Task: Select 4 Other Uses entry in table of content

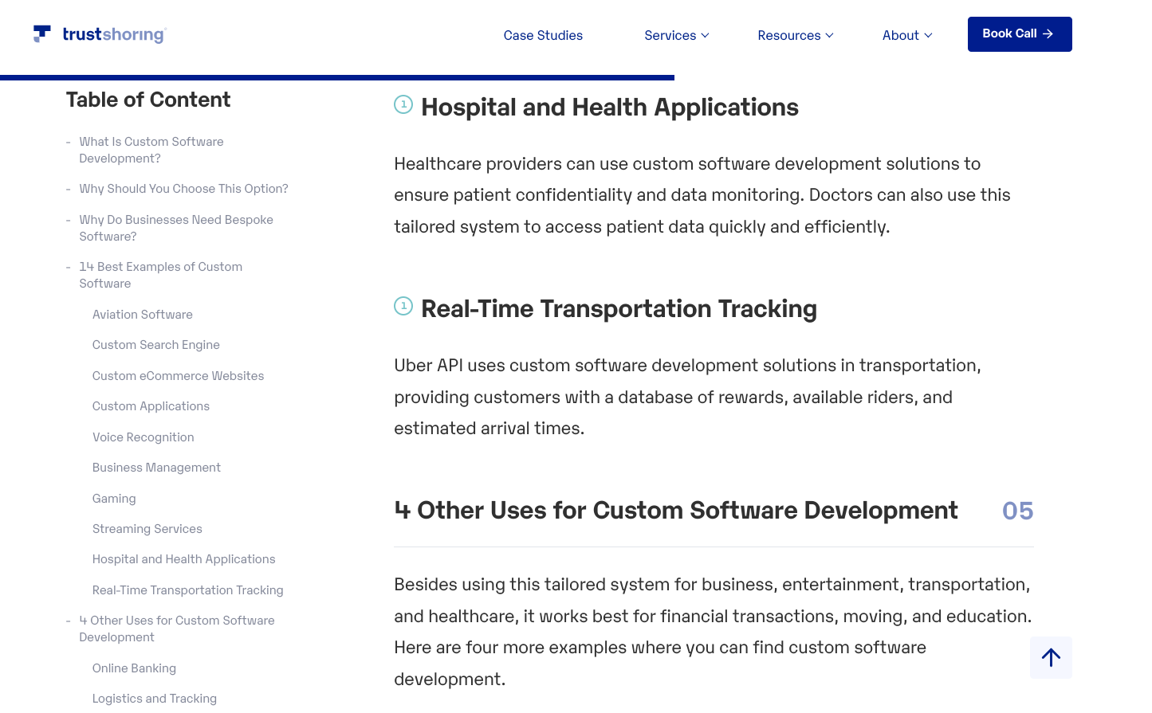Action: pyautogui.click(x=177, y=629)
